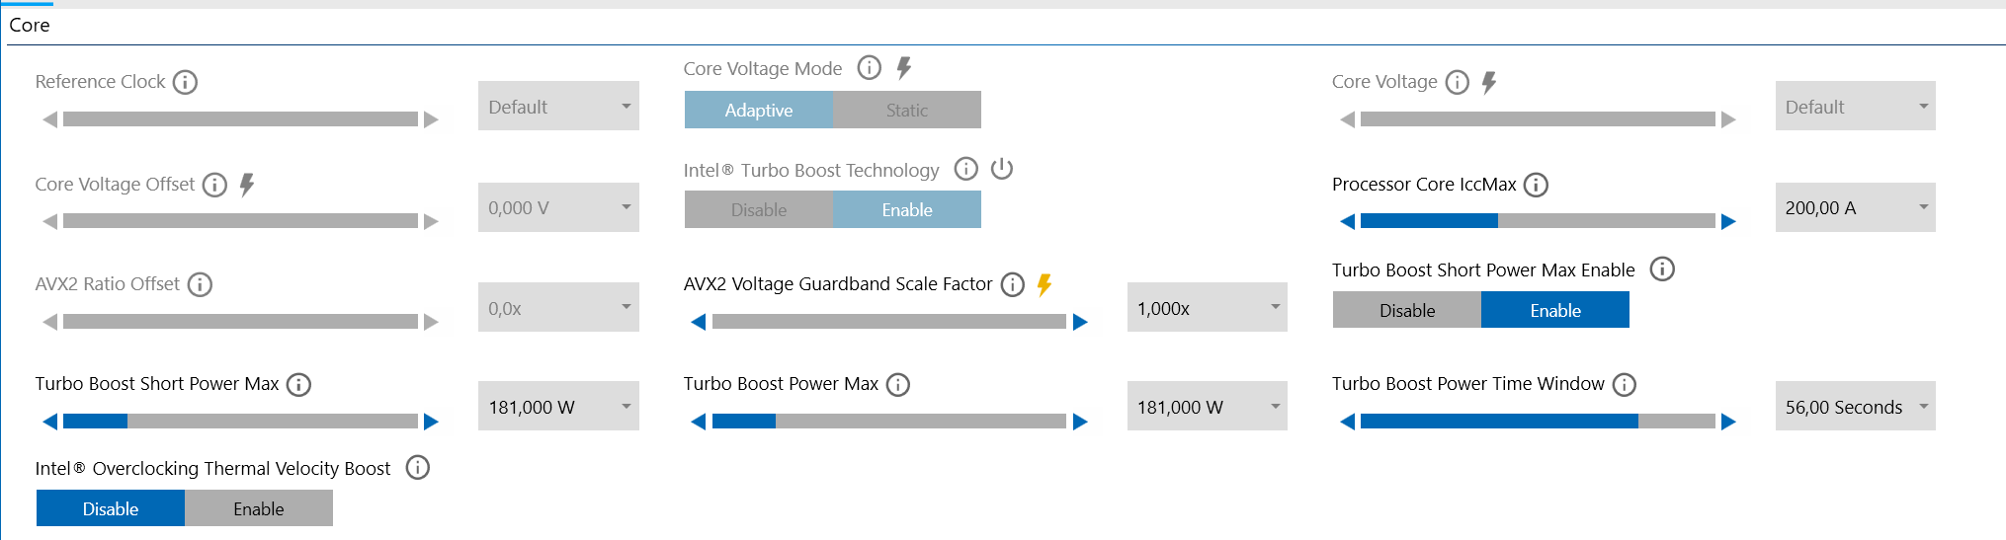Disable Intel Turbo Boost Technology
This screenshot has height=540, width=2006.
(x=759, y=209)
